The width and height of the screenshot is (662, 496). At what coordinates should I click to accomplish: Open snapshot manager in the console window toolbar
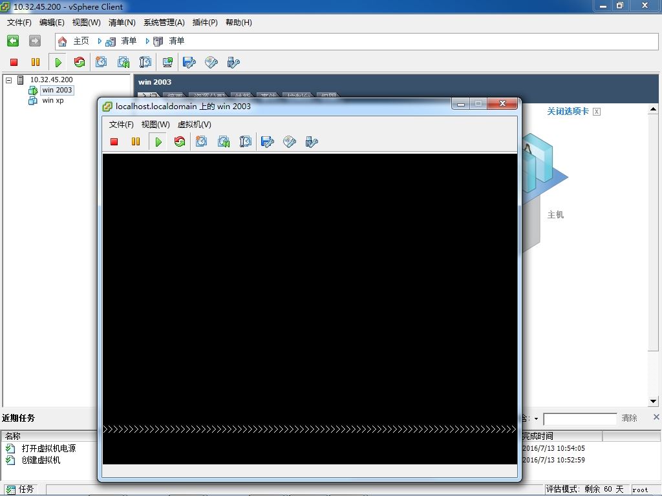[x=245, y=141]
